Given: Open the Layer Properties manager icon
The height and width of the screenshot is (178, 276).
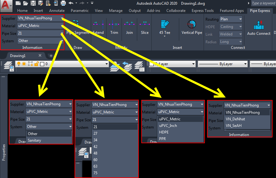Looking at the screenshot, I should point(9,66).
